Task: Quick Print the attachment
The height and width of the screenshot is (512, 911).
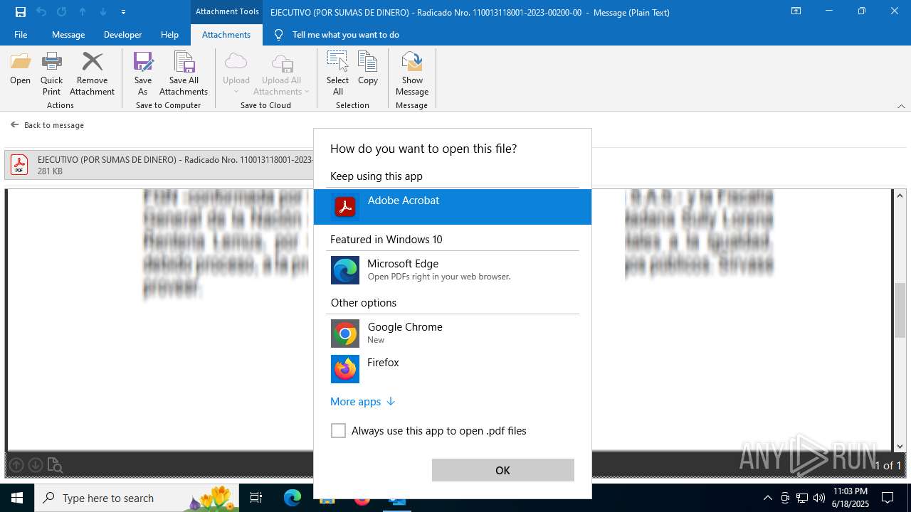Action: point(51,73)
